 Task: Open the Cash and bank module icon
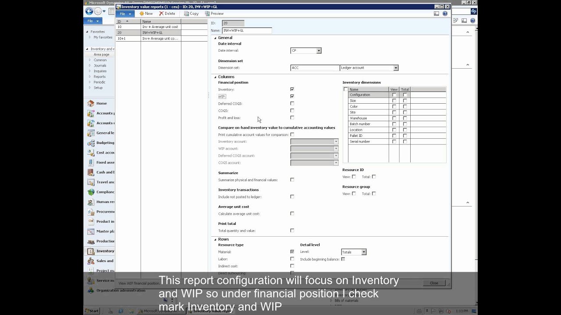click(91, 172)
